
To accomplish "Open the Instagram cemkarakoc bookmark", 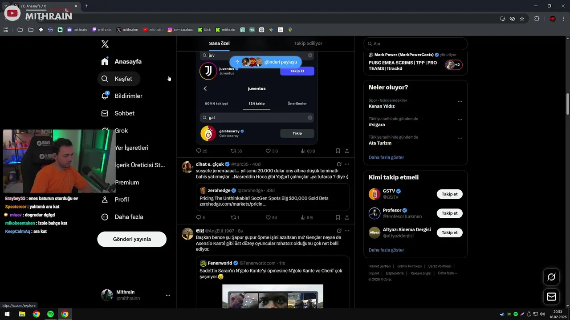I will tap(180, 30).
